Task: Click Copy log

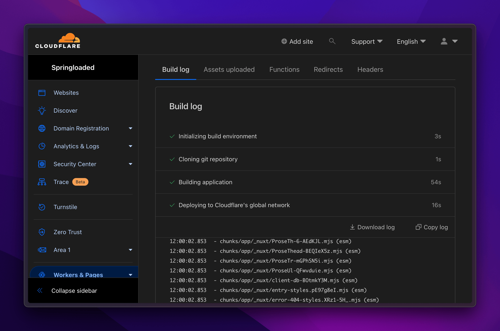Action: pyautogui.click(x=431, y=227)
